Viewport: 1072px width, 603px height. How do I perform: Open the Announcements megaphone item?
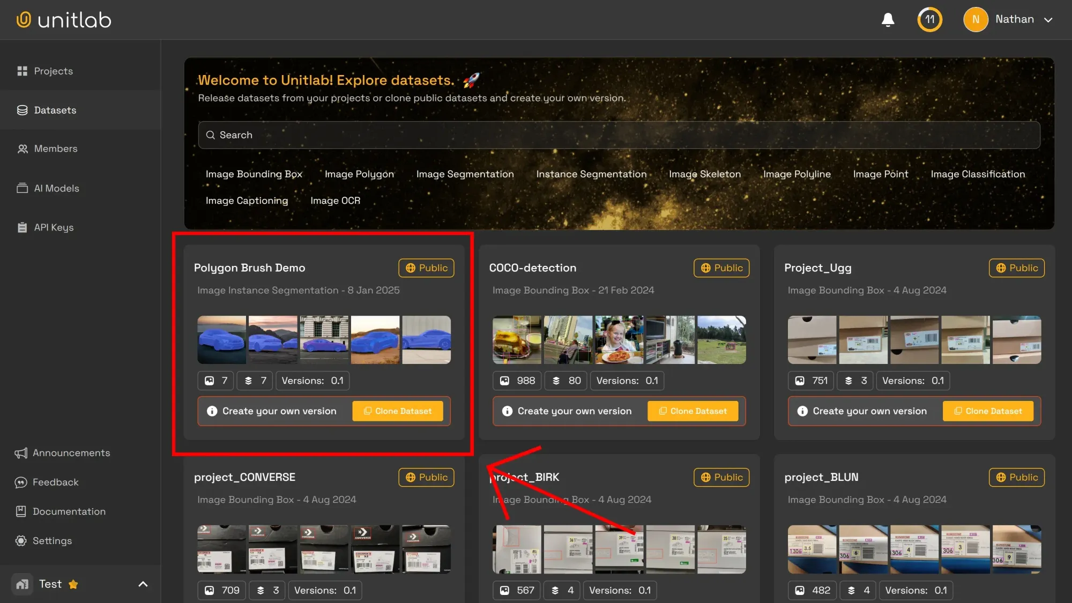[x=62, y=453]
